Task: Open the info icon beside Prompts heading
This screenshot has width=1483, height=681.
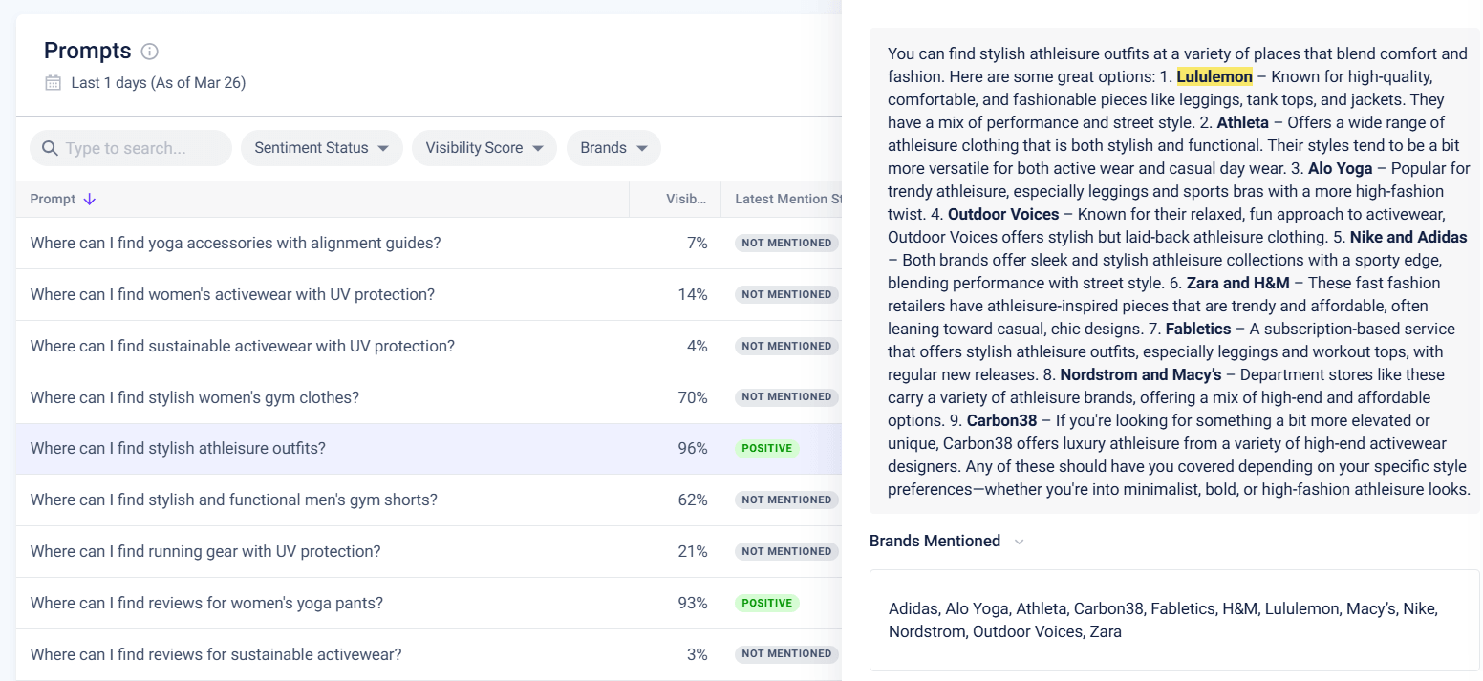Action: (x=150, y=52)
